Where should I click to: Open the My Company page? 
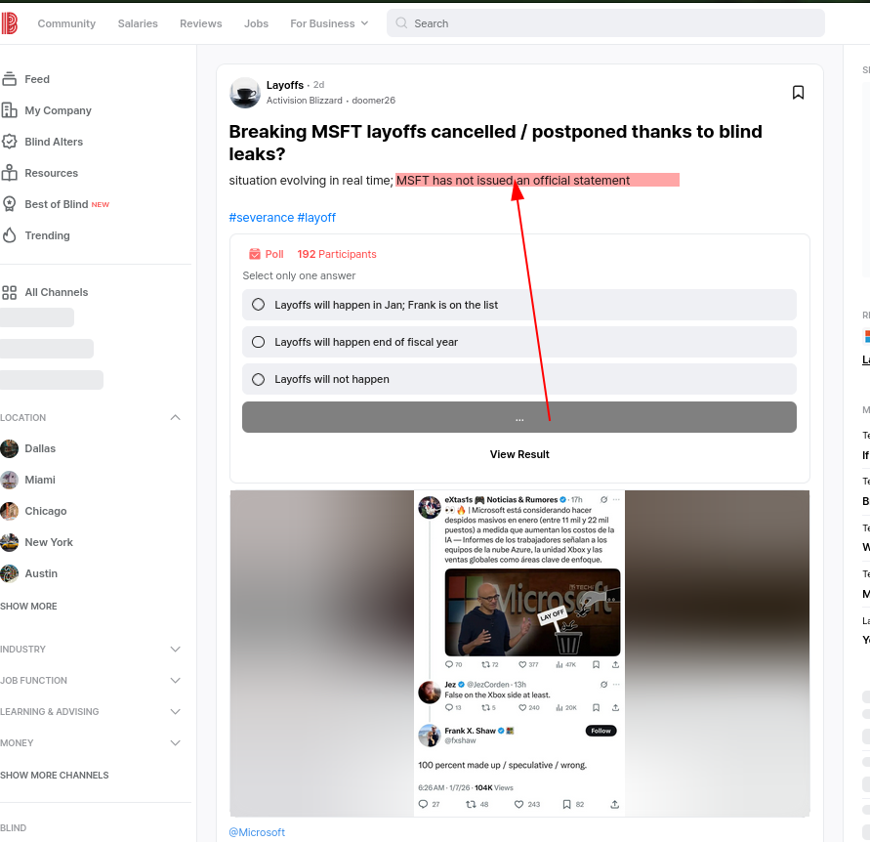pos(58,110)
